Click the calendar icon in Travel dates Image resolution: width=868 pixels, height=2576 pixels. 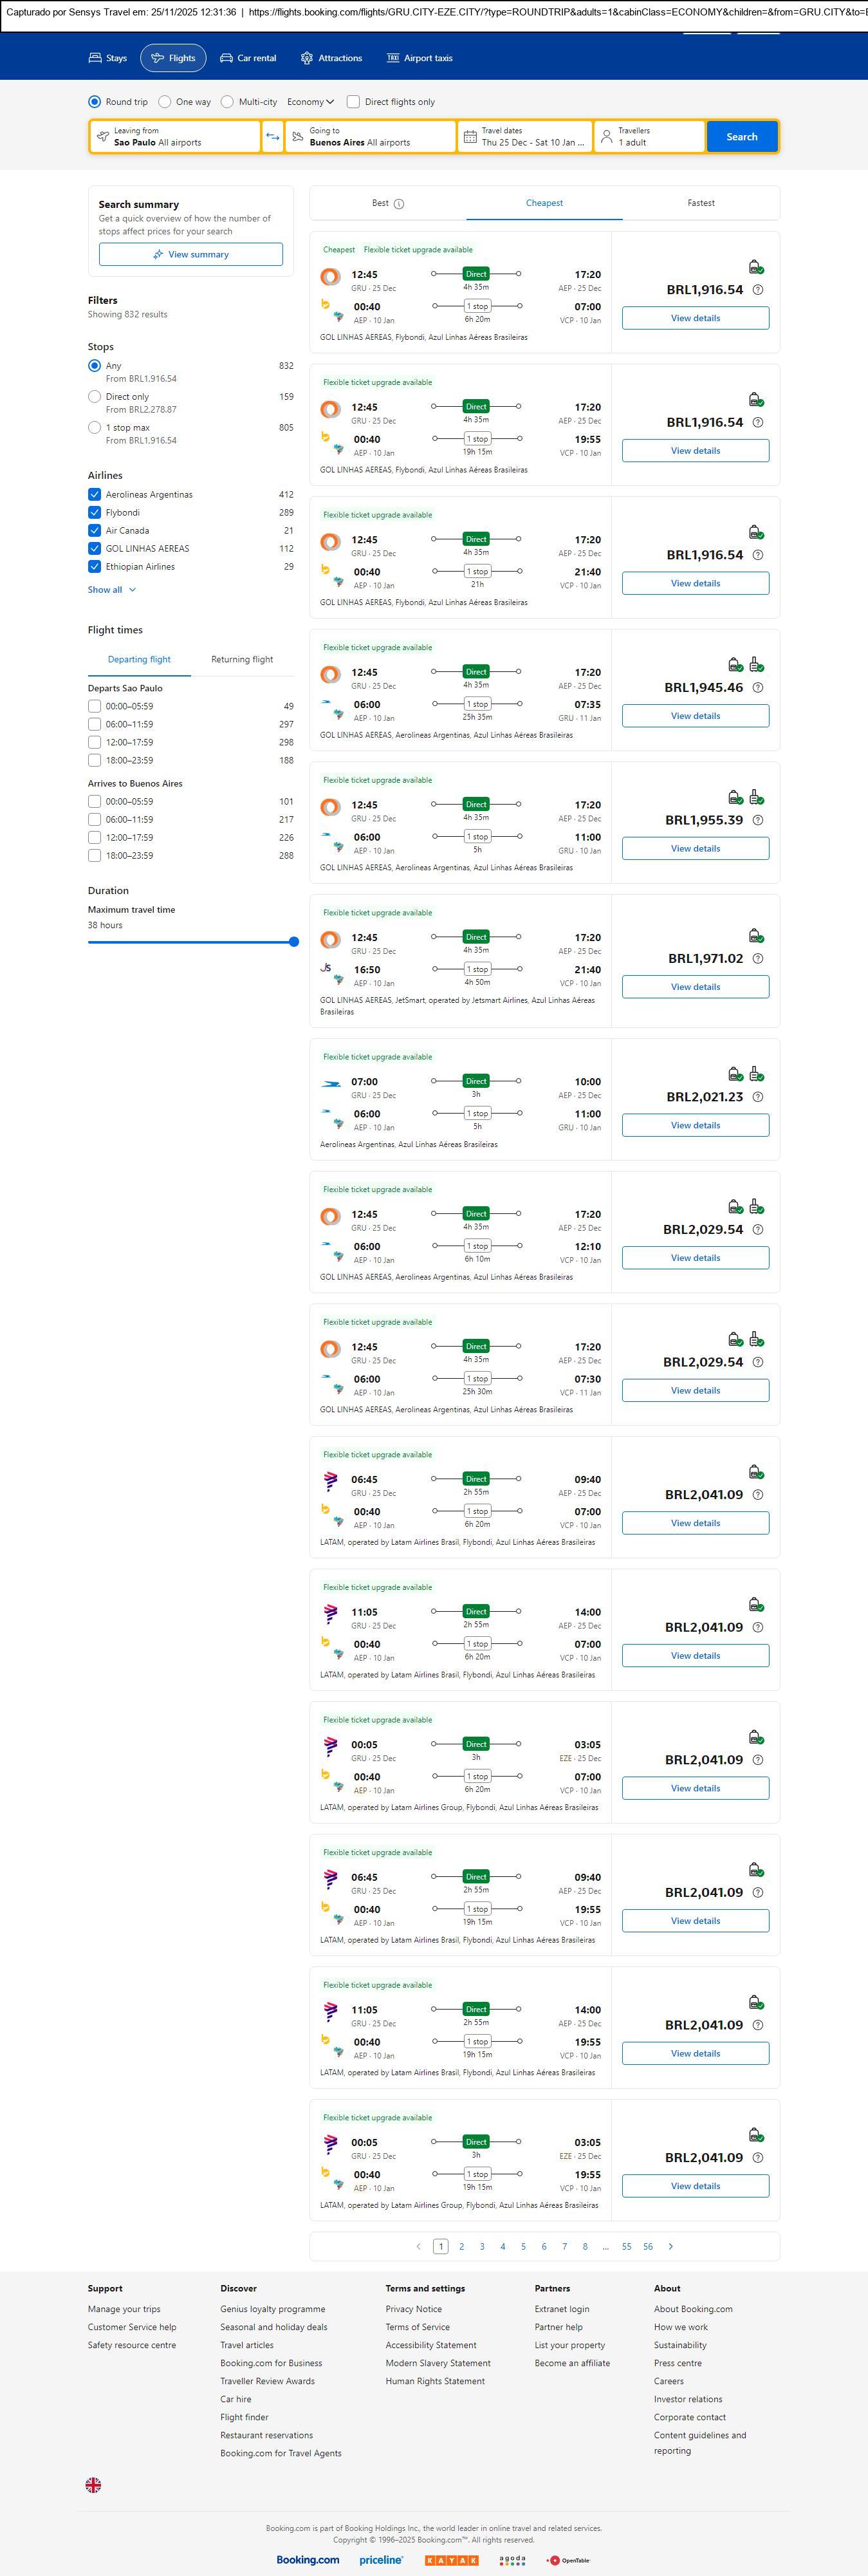(x=470, y=137)
